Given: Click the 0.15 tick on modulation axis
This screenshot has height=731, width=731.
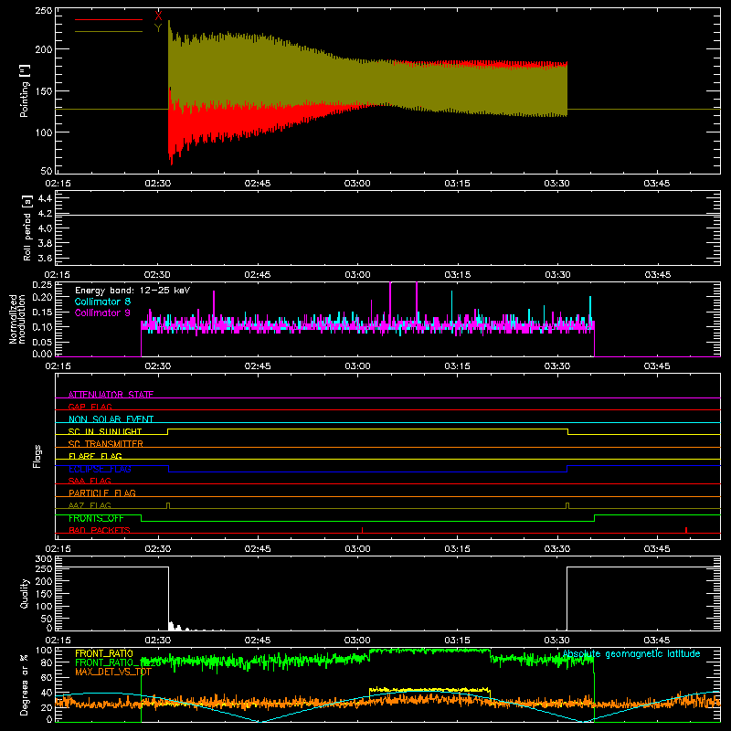Looking at the screenshot, I should pos(42,313).
